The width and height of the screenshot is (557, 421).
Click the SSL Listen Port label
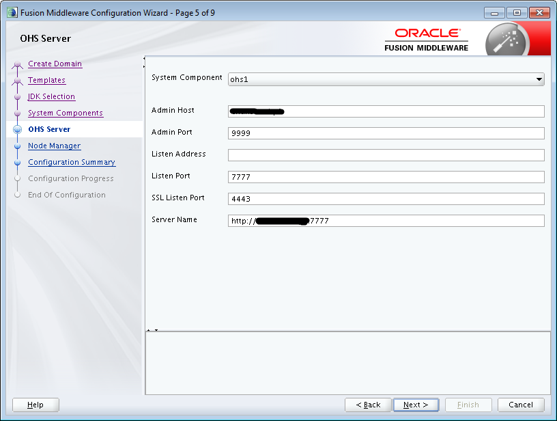coord(178,198)
